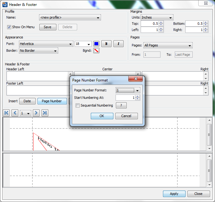Image resolution: width=215 pixels, height=202 pixels.
Task: Go to previous page in preview
Action: point(15,113)
